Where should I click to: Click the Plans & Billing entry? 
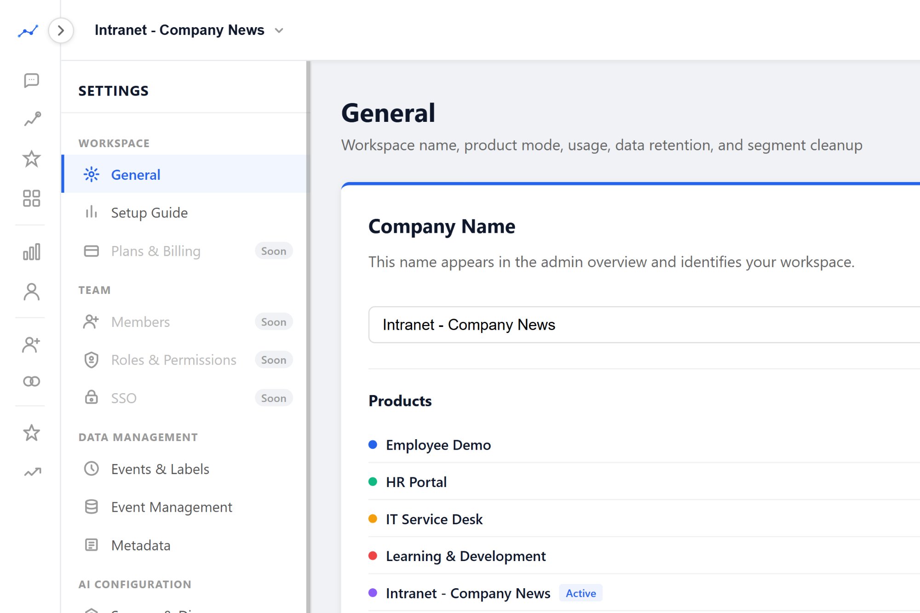click(x=155, y=251)
